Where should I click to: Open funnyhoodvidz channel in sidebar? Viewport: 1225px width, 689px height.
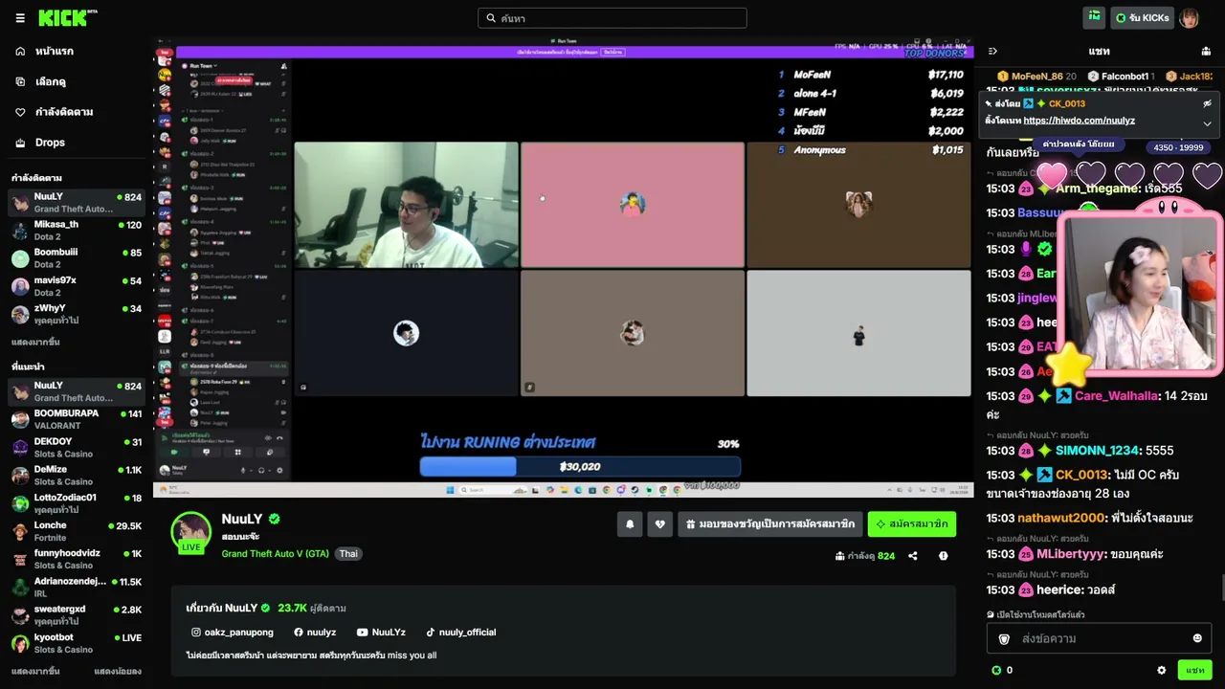coord(77,559)
